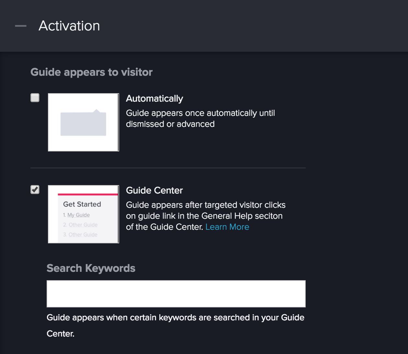Select the Guide Center option label
The image size is (408, 354).
154,190
